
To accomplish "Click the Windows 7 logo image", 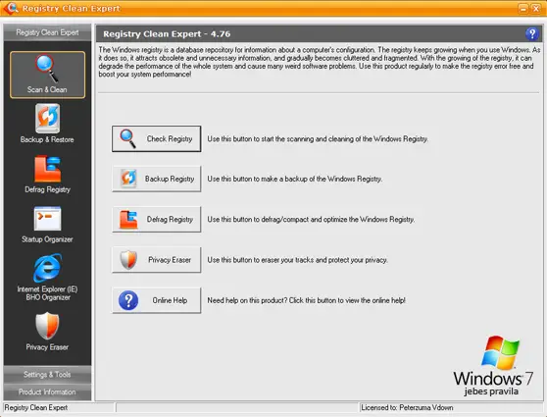I will [493, 366].
